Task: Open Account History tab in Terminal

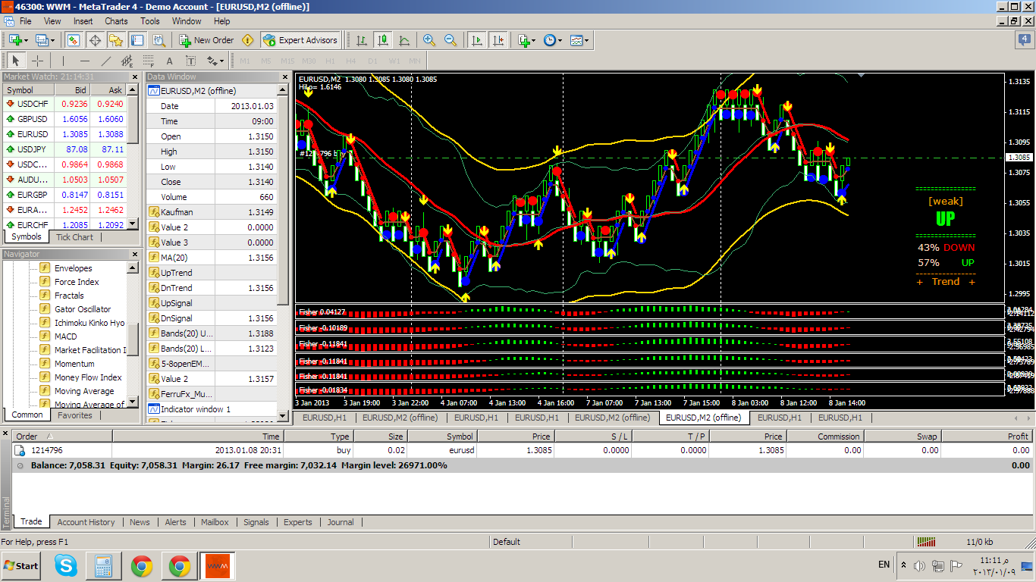Action: coord(86,522)
